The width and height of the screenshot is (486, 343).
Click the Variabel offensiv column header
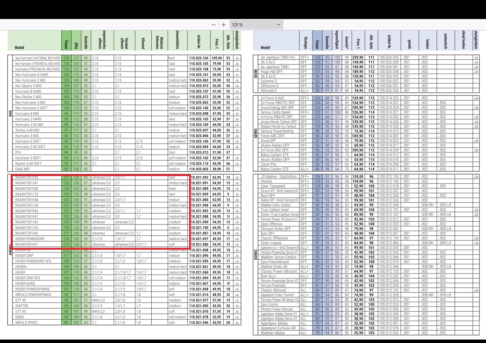[x=125, y=43]
